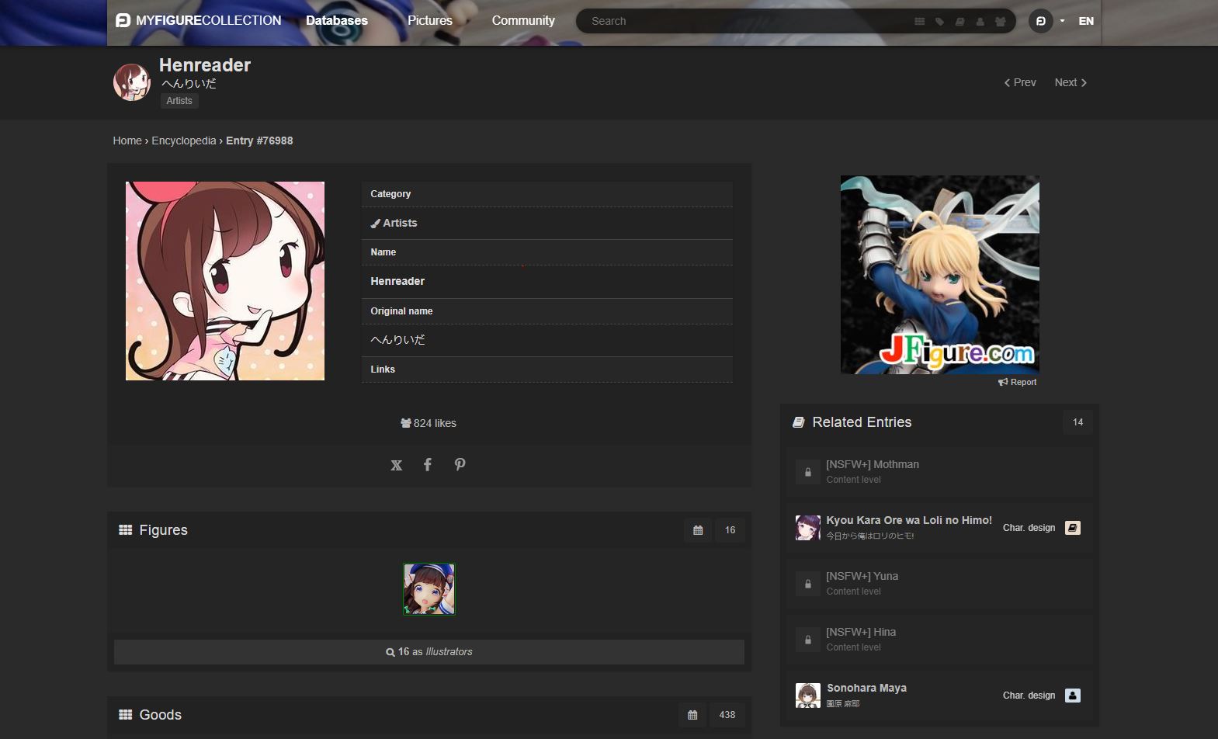
Task: Select the encyclopedia book search filter icon
Action: (x=960, y=22)
